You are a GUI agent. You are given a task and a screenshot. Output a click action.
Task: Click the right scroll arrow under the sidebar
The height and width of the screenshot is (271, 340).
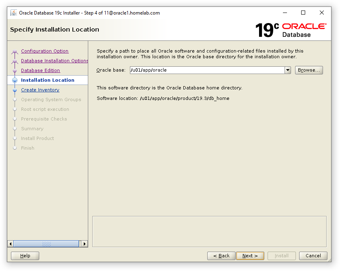(85, 243)
